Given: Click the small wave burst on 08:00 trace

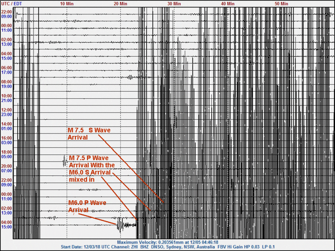Looking at the screenshot, I should (x=131, y=77).
